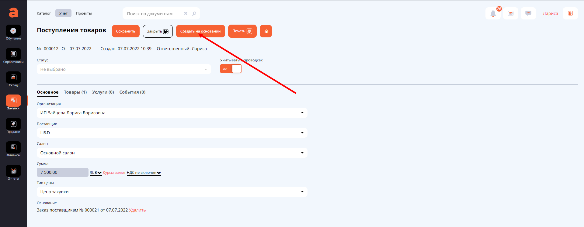Image resolution: width=584 pixels, height=227 pixels.
Task: Open the chat messages icon
Action: pos(528,13)
